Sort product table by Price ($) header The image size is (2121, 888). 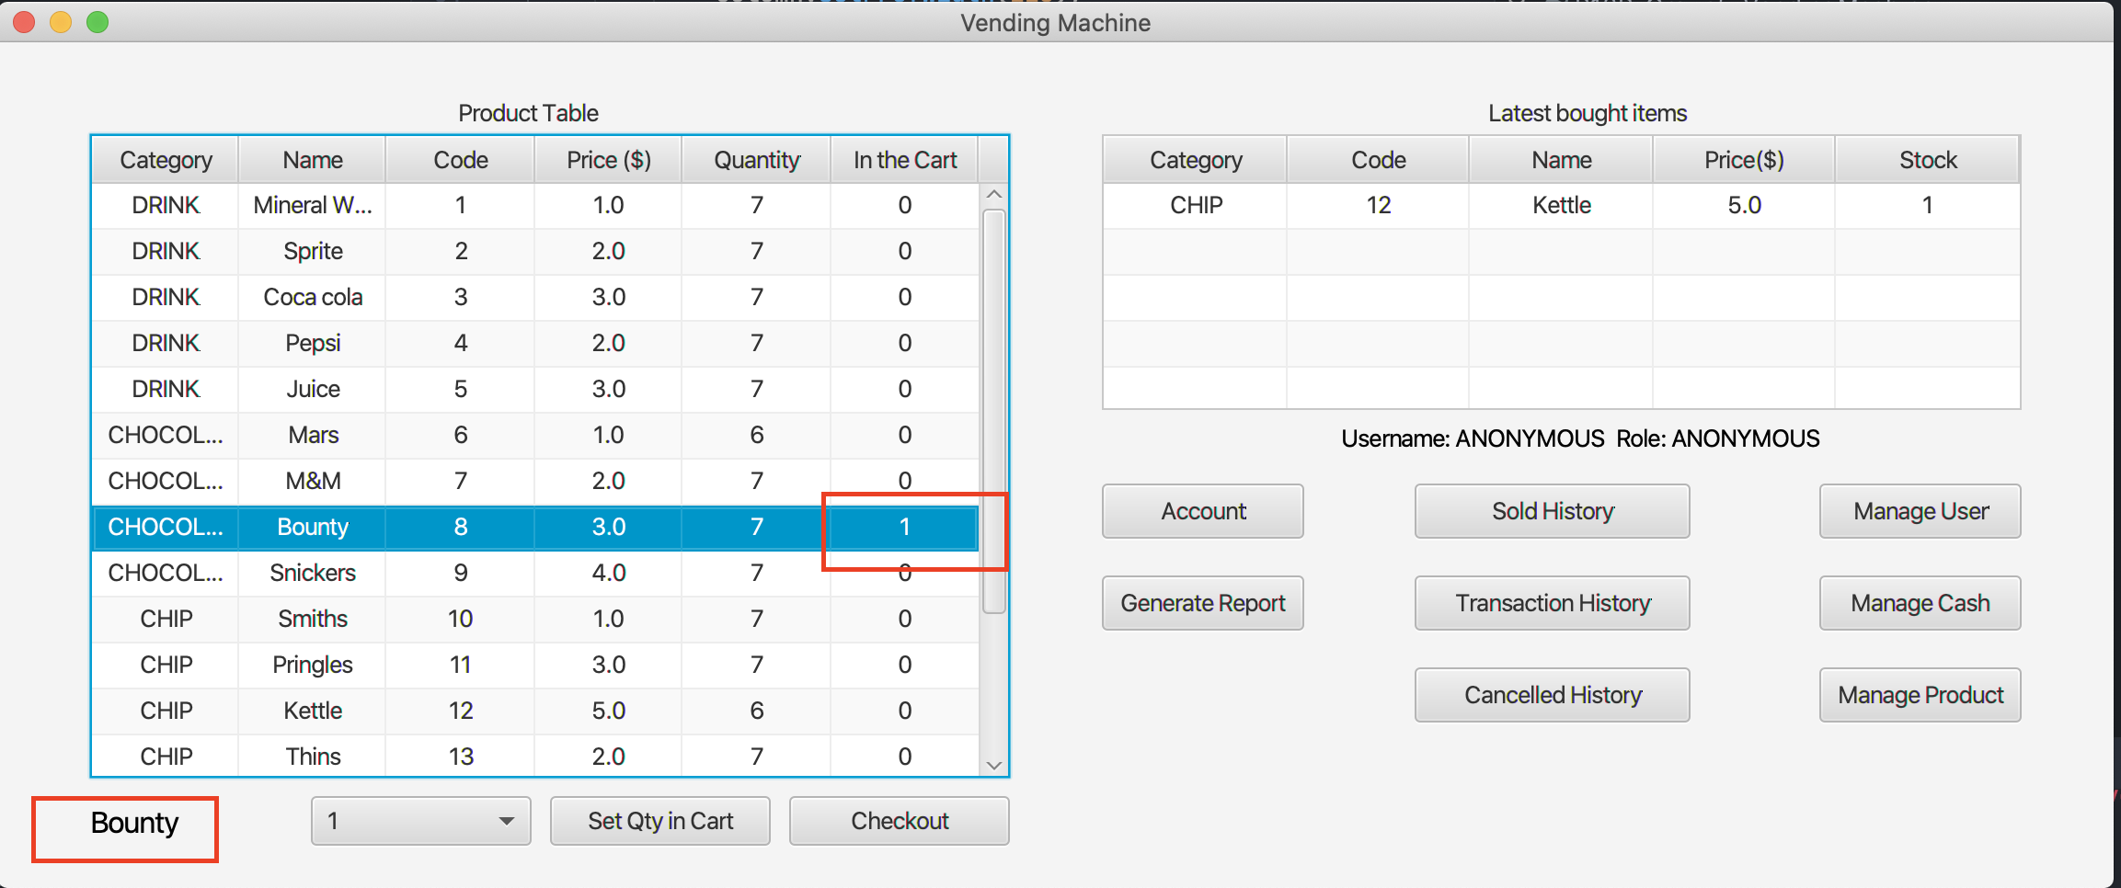[x=608, y=160]
